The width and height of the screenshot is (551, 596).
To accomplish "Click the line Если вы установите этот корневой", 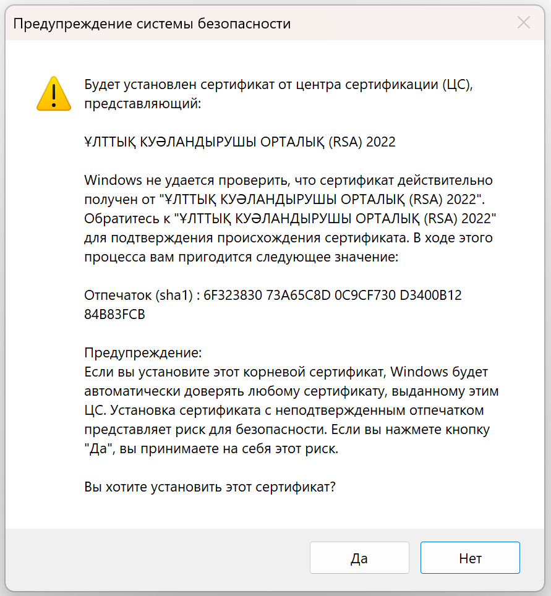I will pos(286,372).
